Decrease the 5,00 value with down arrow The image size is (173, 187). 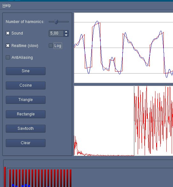point(66,35)
